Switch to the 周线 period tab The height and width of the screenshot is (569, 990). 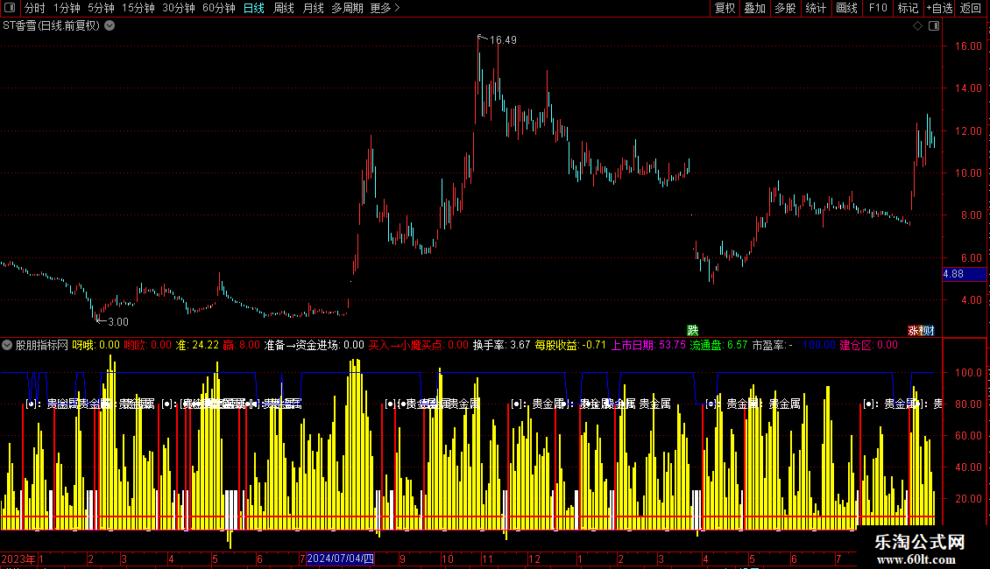tap(284, 8)
